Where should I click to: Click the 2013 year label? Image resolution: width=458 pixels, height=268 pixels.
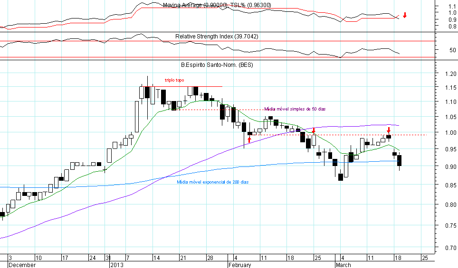point(117,265)
